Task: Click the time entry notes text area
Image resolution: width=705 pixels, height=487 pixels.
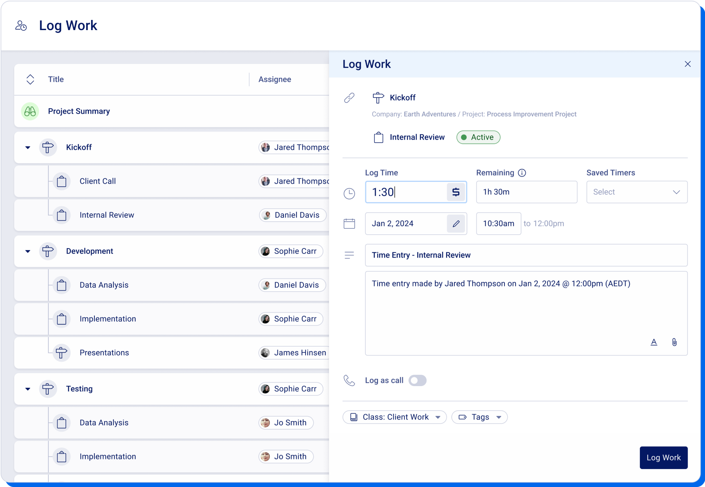Action: 526,313
